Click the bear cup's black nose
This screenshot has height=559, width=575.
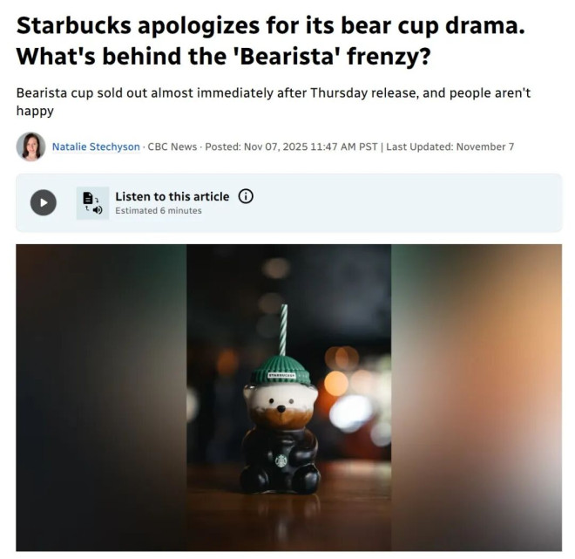[x=281, y=408]
